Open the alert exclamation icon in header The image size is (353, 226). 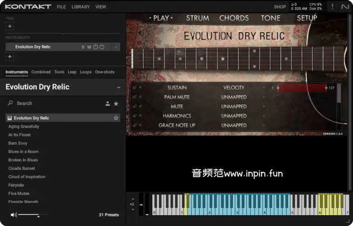(332, 6)
